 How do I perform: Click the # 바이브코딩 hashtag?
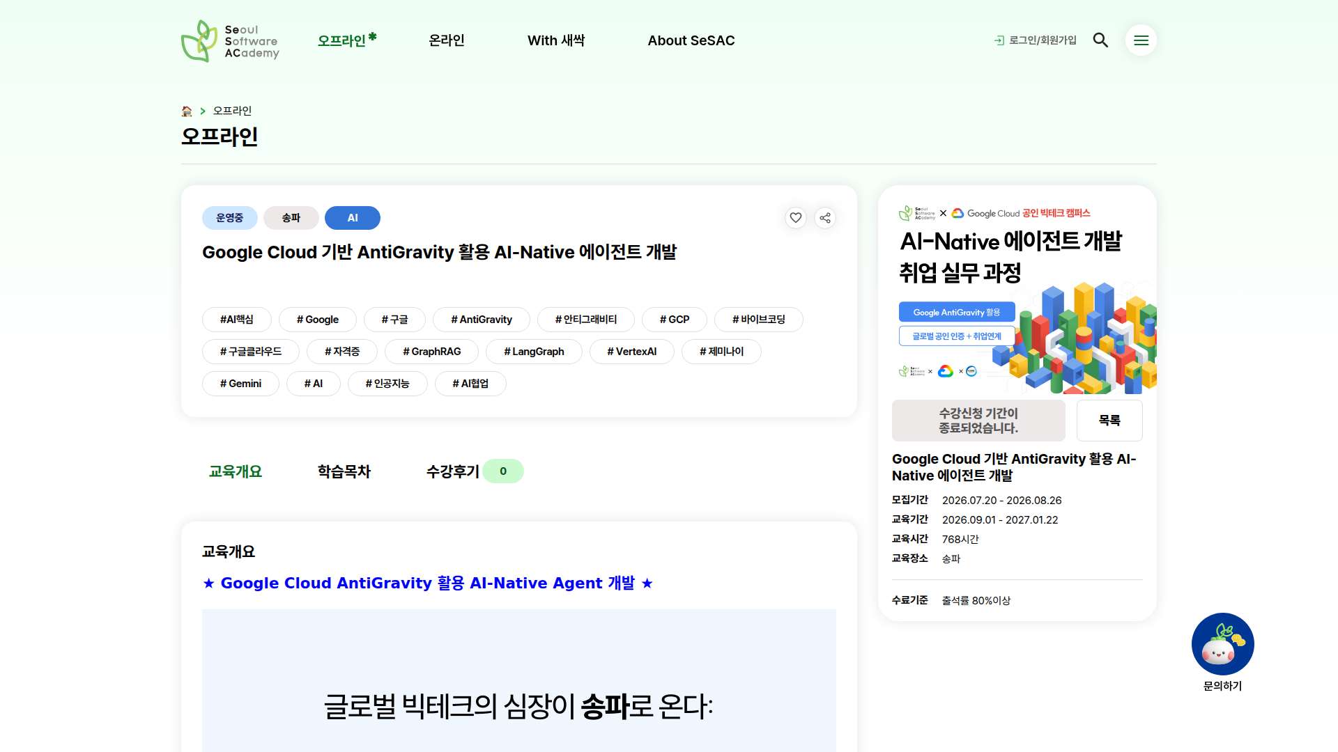coord(759,320)
